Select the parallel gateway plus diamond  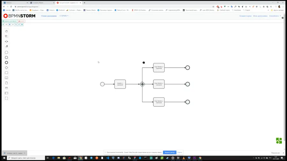point(142,84)
